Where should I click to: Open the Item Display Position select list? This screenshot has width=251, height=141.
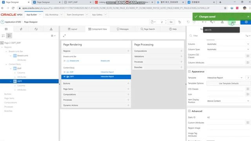pos(228,101)
